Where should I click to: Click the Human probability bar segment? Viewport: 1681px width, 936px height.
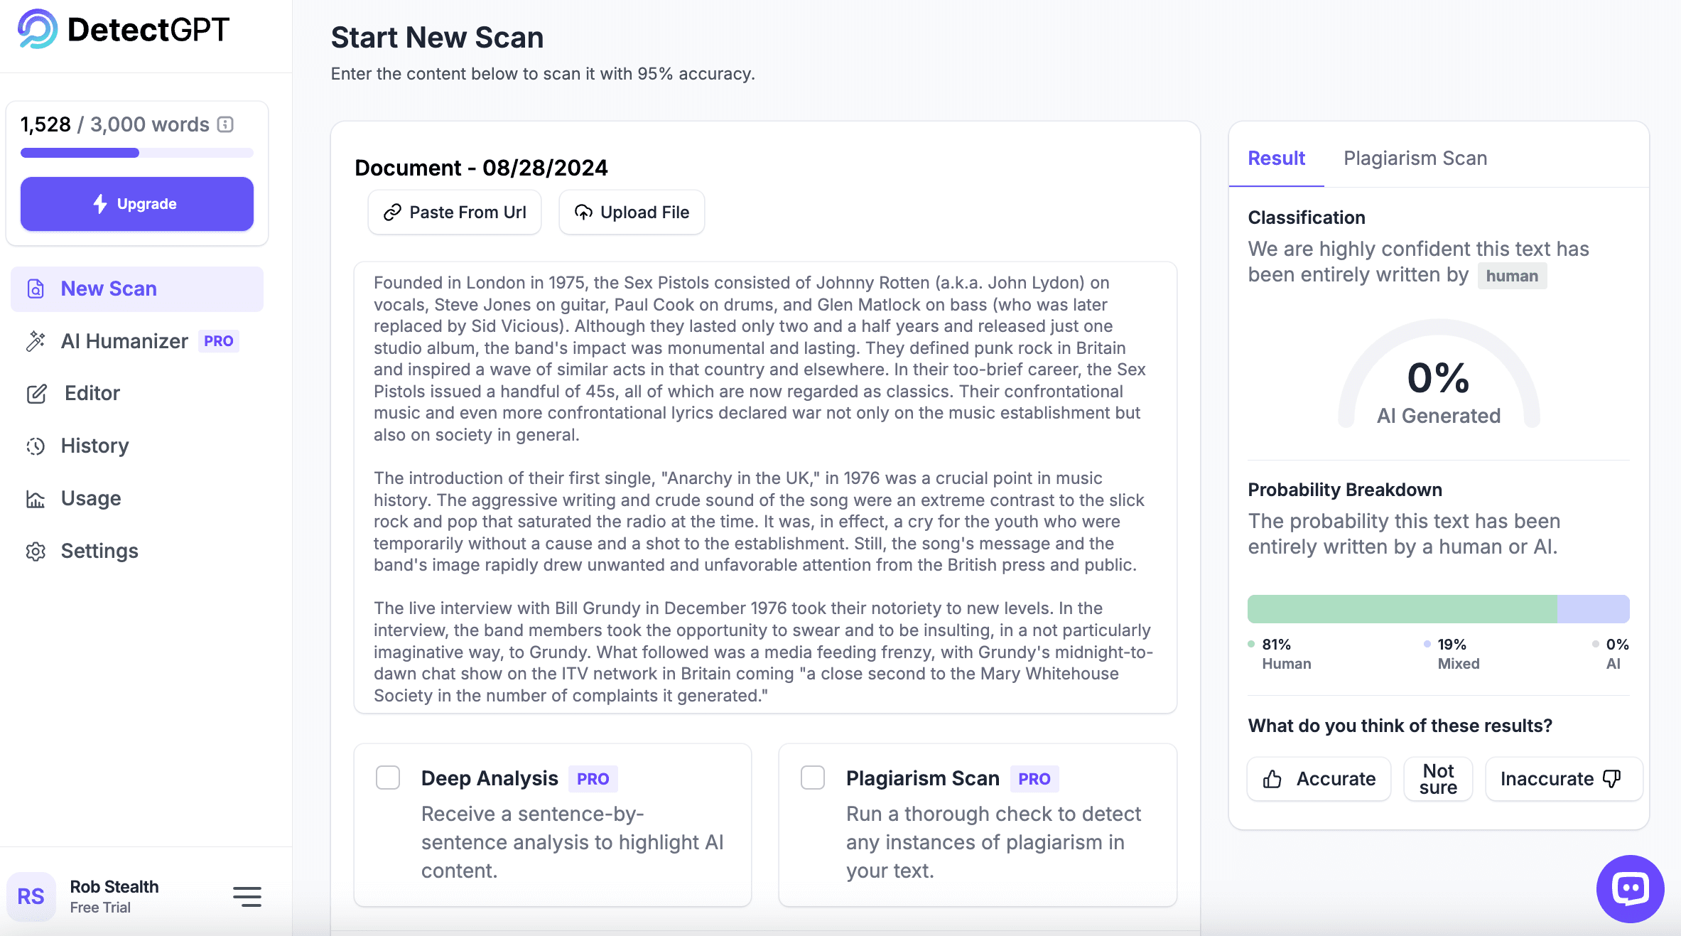(1402, 609)
